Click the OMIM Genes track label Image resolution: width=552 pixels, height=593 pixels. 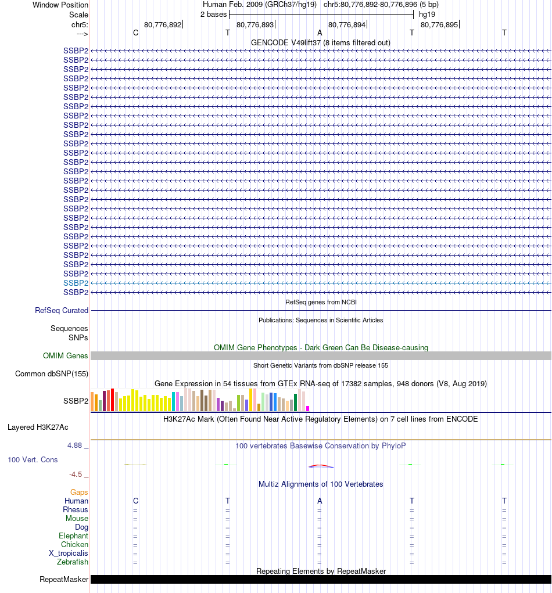pos(65,356)
